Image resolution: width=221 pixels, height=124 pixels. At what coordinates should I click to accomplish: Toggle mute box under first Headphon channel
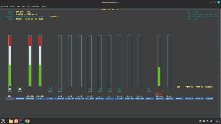[x=20, y=89]
